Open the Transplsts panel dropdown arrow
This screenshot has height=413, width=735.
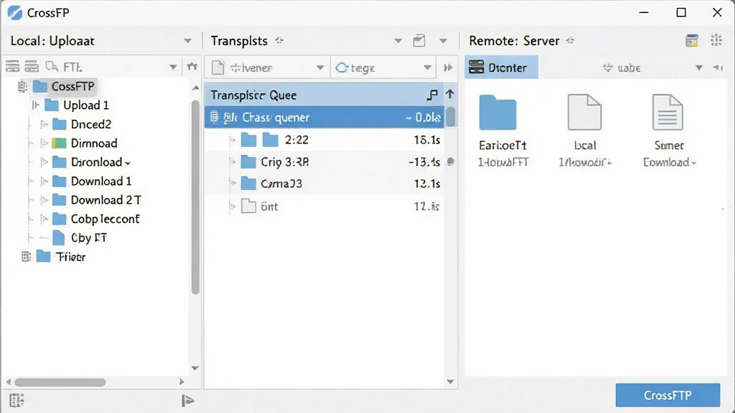pos(398,41)
